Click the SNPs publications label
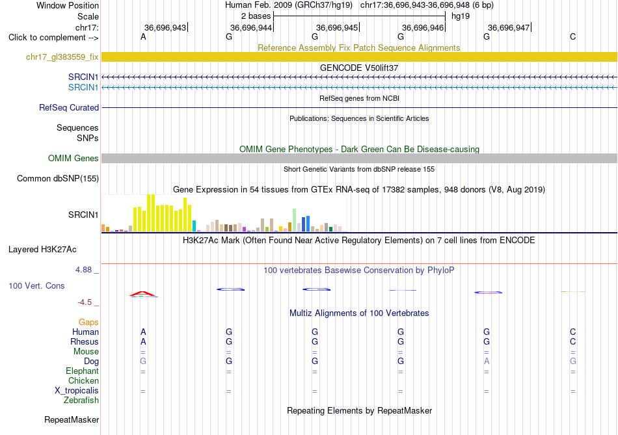The height and width of the screenshot is (435, 618). [88, 138]
